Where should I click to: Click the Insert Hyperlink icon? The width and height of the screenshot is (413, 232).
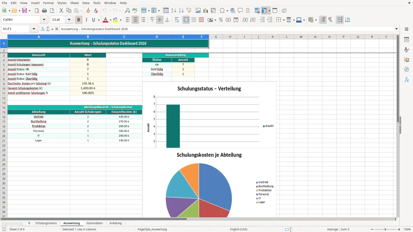tap(233, 11)
